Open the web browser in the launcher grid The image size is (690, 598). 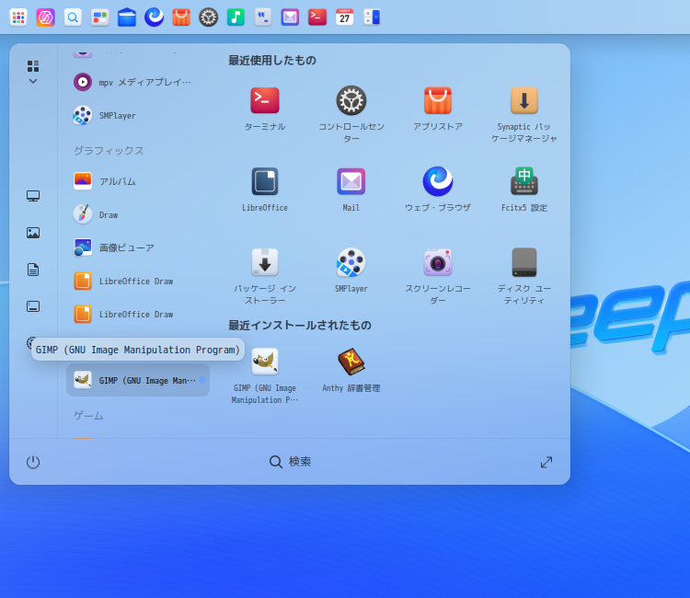coord(438,182)
